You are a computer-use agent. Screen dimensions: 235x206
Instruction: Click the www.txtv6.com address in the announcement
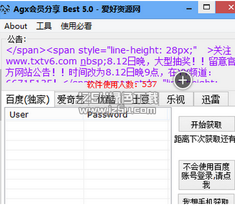coord(41,61)
